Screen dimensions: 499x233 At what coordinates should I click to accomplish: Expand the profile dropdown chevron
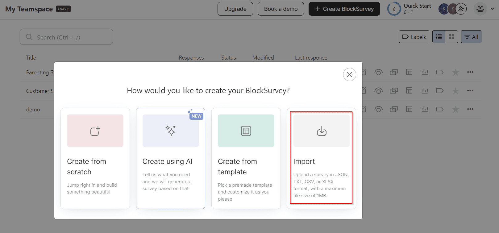(x=492, y=9)
